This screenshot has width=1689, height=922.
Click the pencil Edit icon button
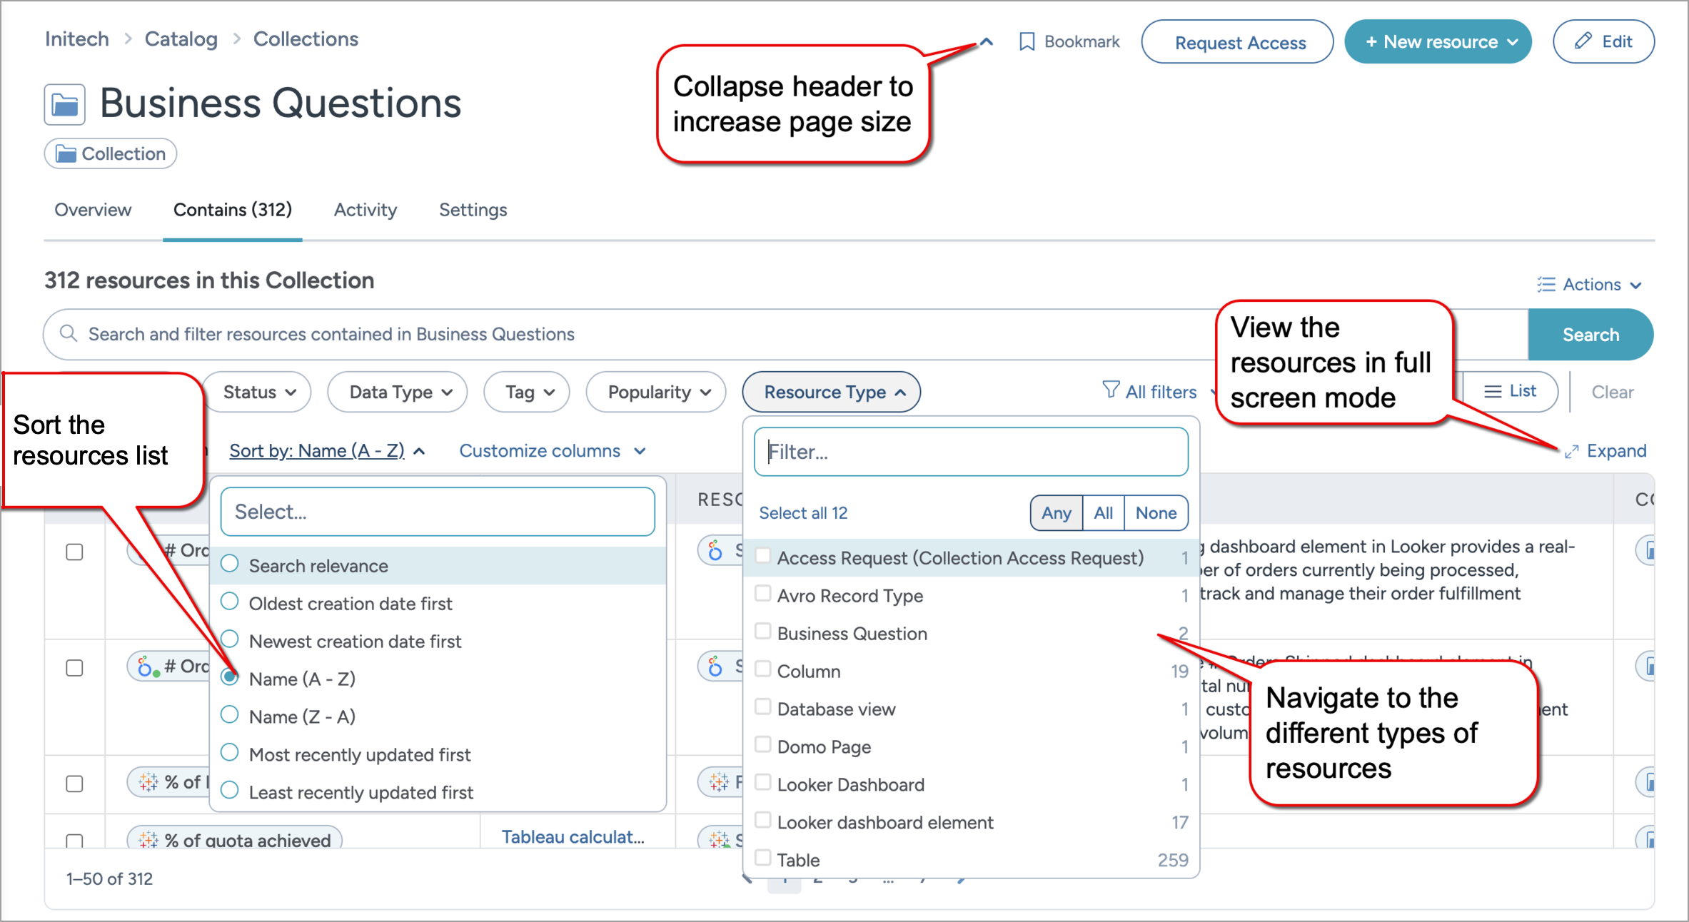tap(1583, 41)
